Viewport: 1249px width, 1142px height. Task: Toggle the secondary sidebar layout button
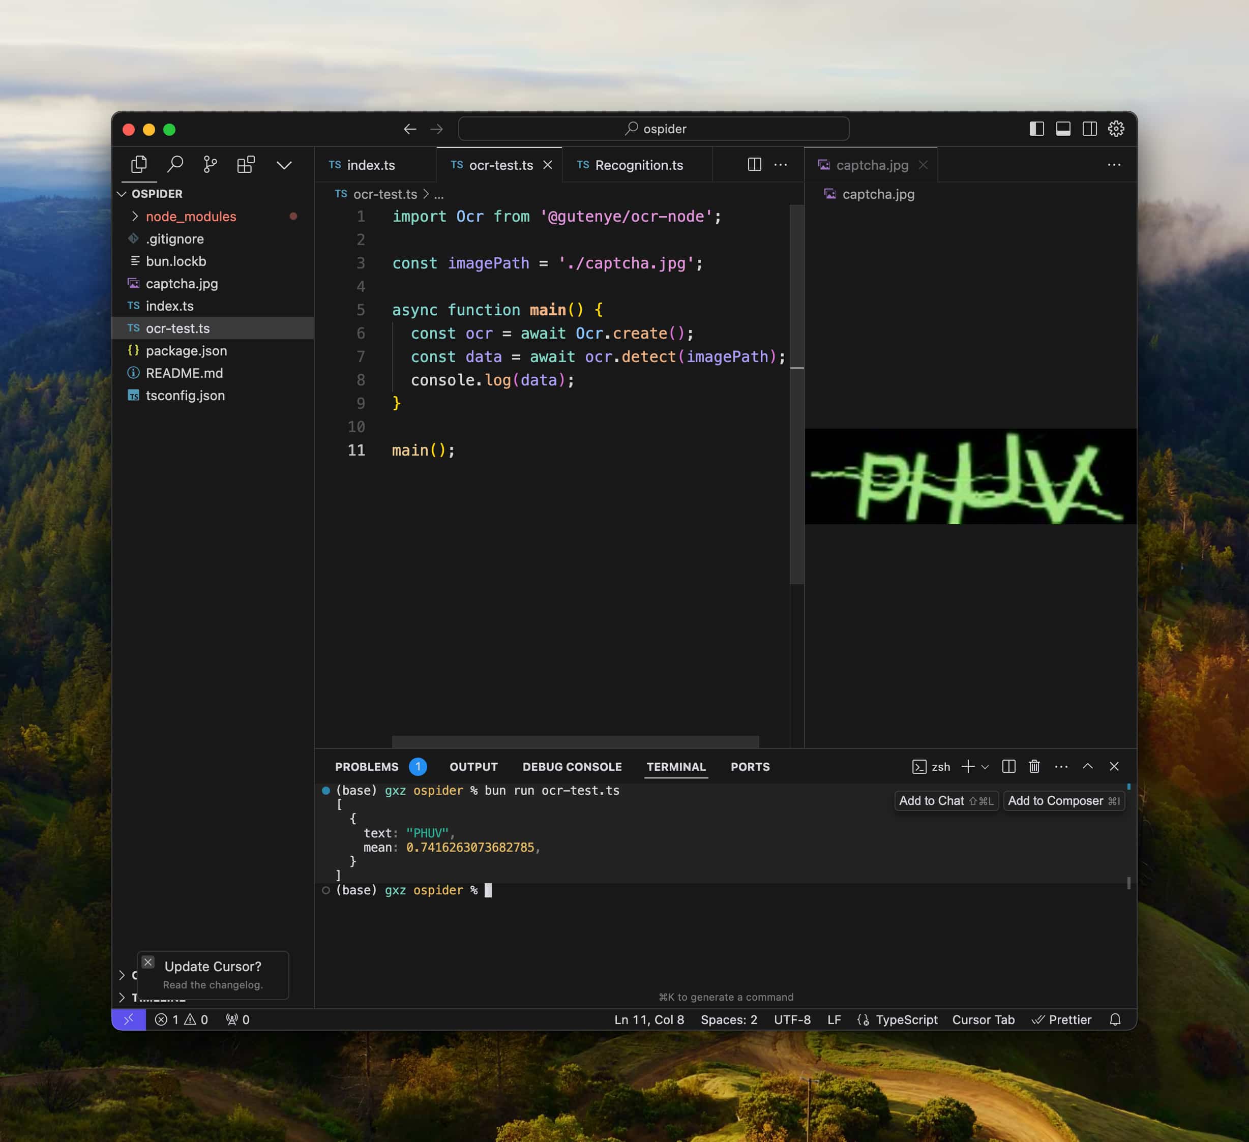click(1089, 129)
